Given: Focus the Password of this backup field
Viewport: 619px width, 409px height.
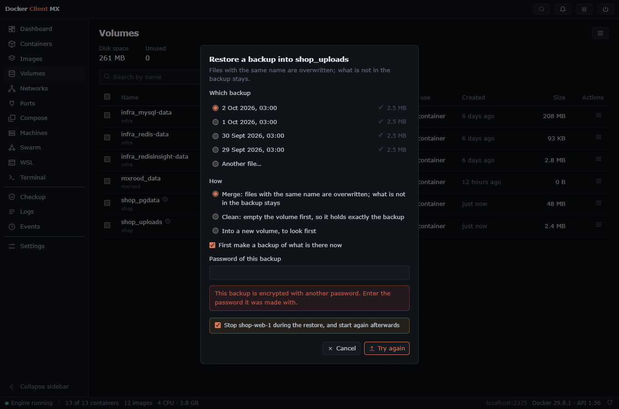Looking at the screenshot, I should click(x=309, y=273).
